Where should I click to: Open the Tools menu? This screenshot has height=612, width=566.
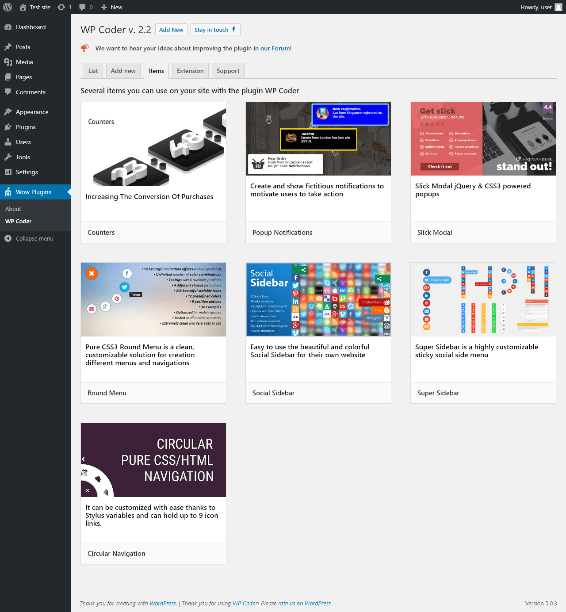35,157
